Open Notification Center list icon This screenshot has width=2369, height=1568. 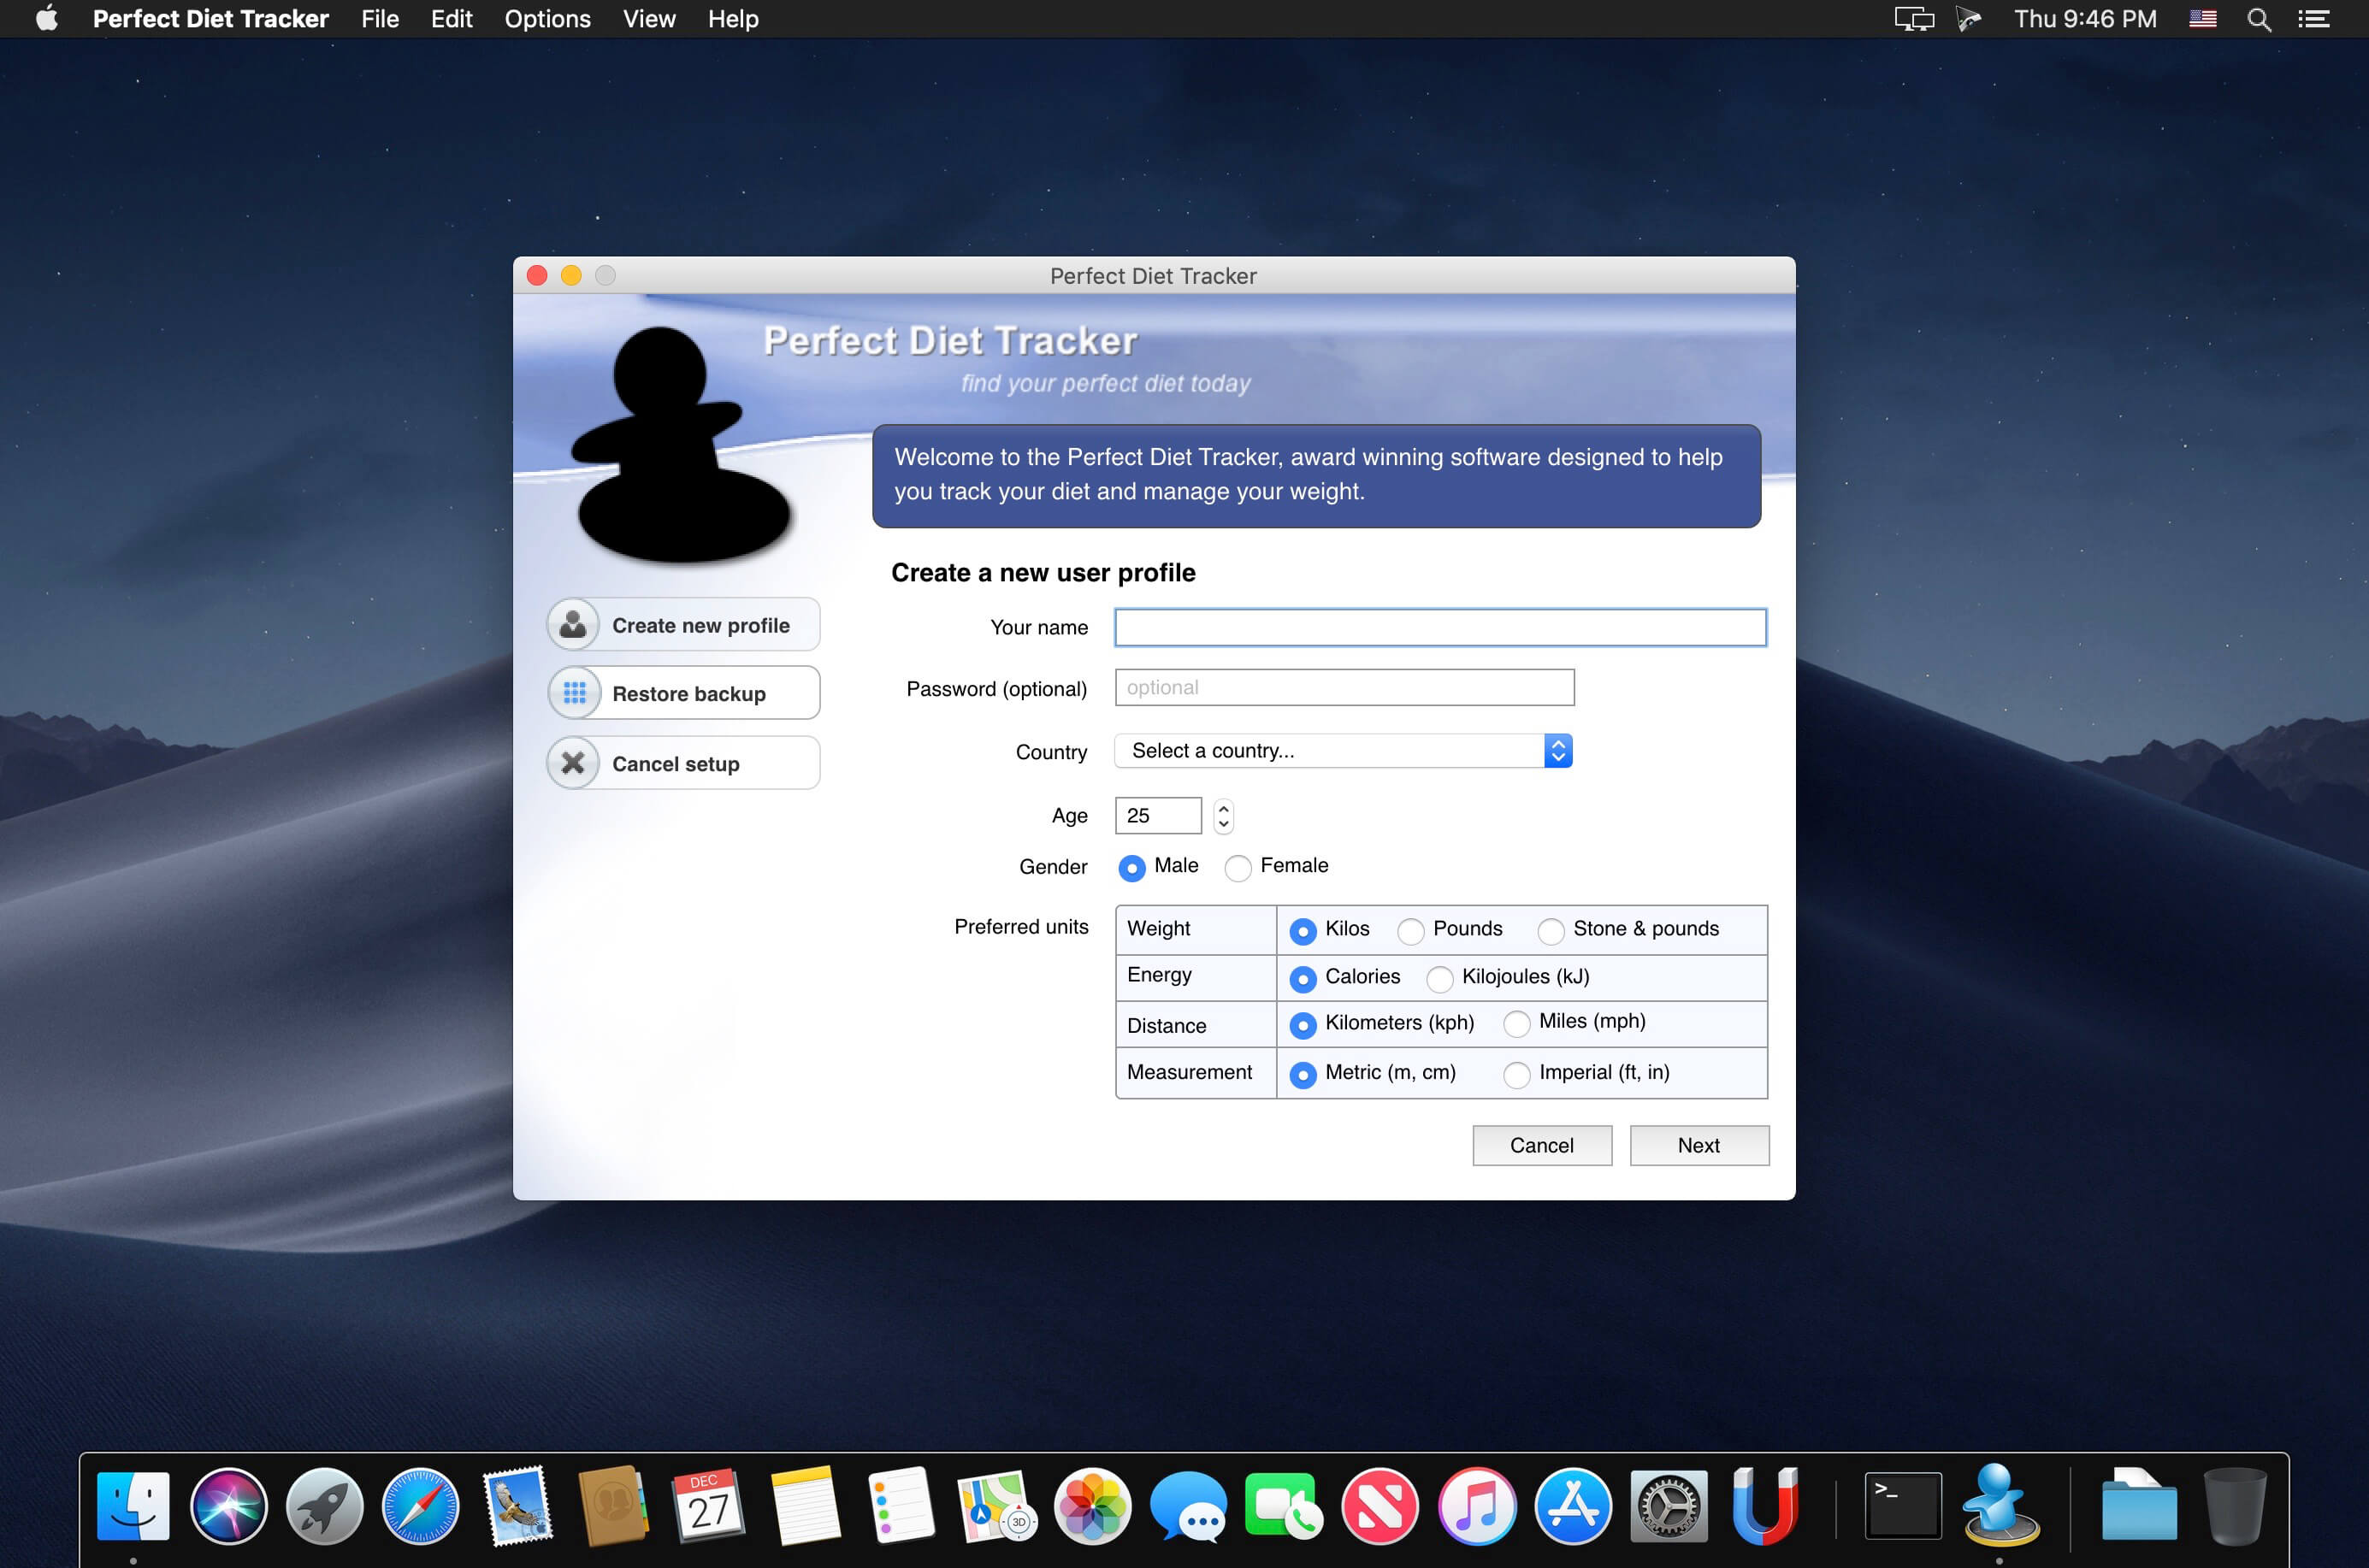pyautogui.click(x=2313, y=19)
